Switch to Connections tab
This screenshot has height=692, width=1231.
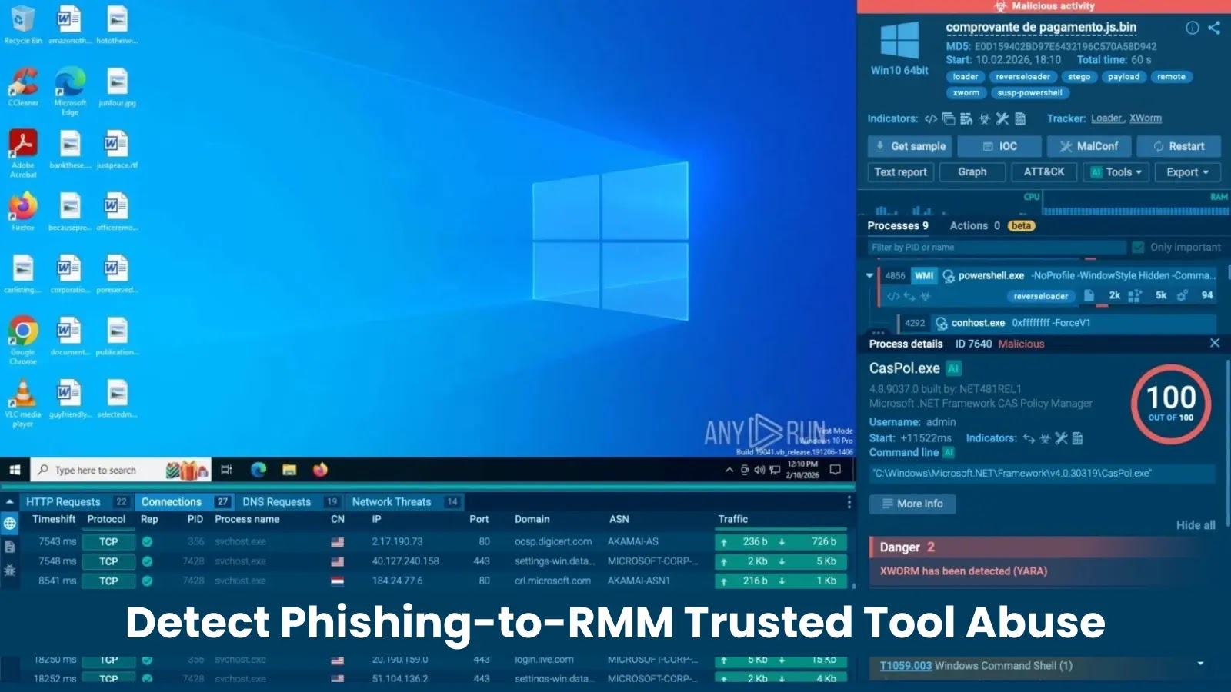coord(185,502)
